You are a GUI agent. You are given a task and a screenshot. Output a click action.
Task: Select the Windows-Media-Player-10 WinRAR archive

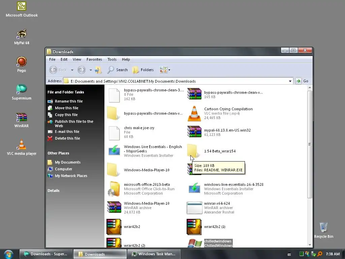(138, 208)
